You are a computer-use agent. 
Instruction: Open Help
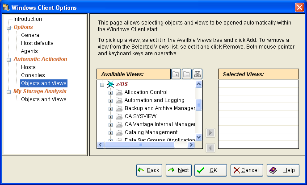click(x=283, y=170)
